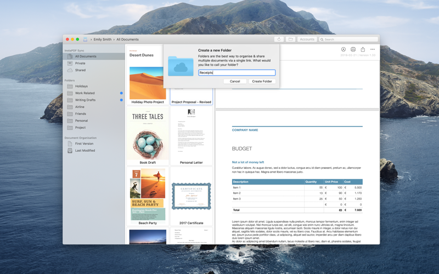Image resolution: width=439 pixels, height=274 pixels.
Task: Click the folder name text field
Action: (237, 72)
